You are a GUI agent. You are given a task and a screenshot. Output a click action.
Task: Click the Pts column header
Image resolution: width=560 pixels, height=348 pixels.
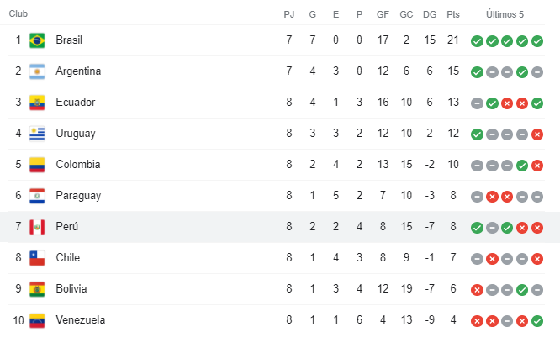click(x=453, y=14)
